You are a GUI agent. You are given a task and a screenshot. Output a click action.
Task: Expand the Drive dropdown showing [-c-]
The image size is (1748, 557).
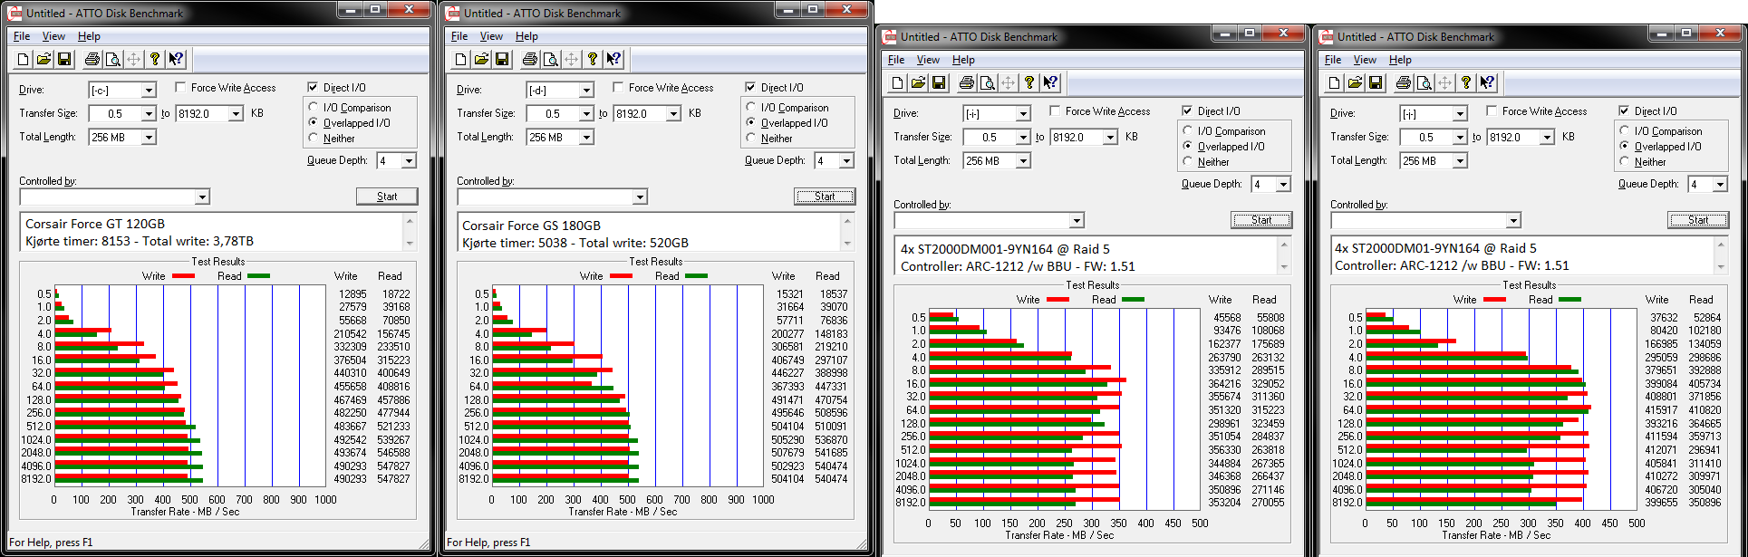pos(149,91)
